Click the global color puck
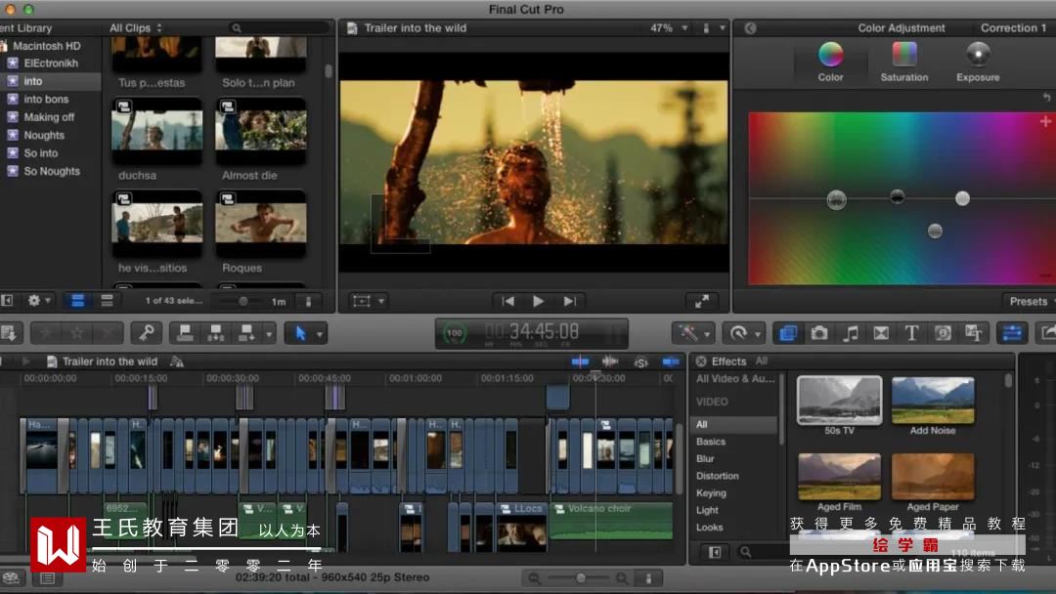Screen dimensions: 1056x594 point(836,199)
